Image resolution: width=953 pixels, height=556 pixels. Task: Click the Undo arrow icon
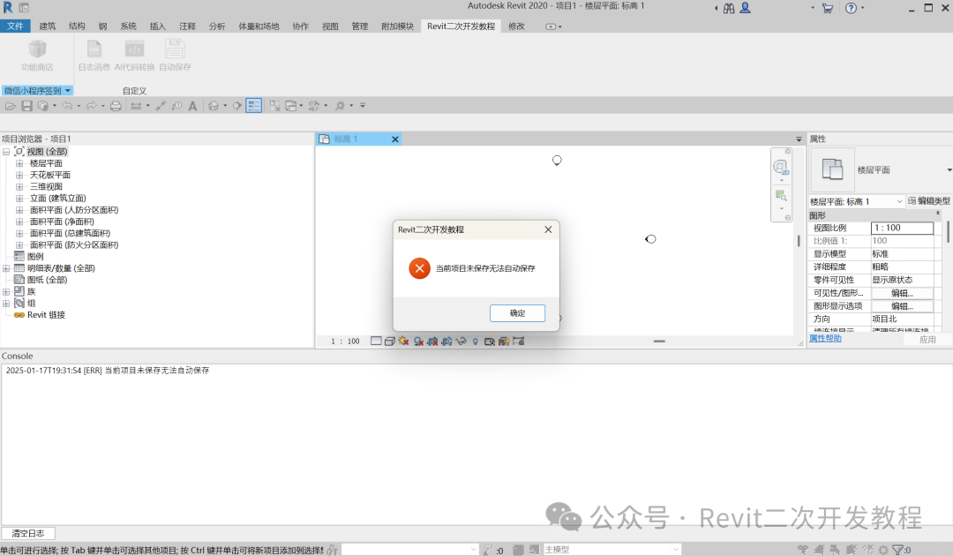pos(67,106)
